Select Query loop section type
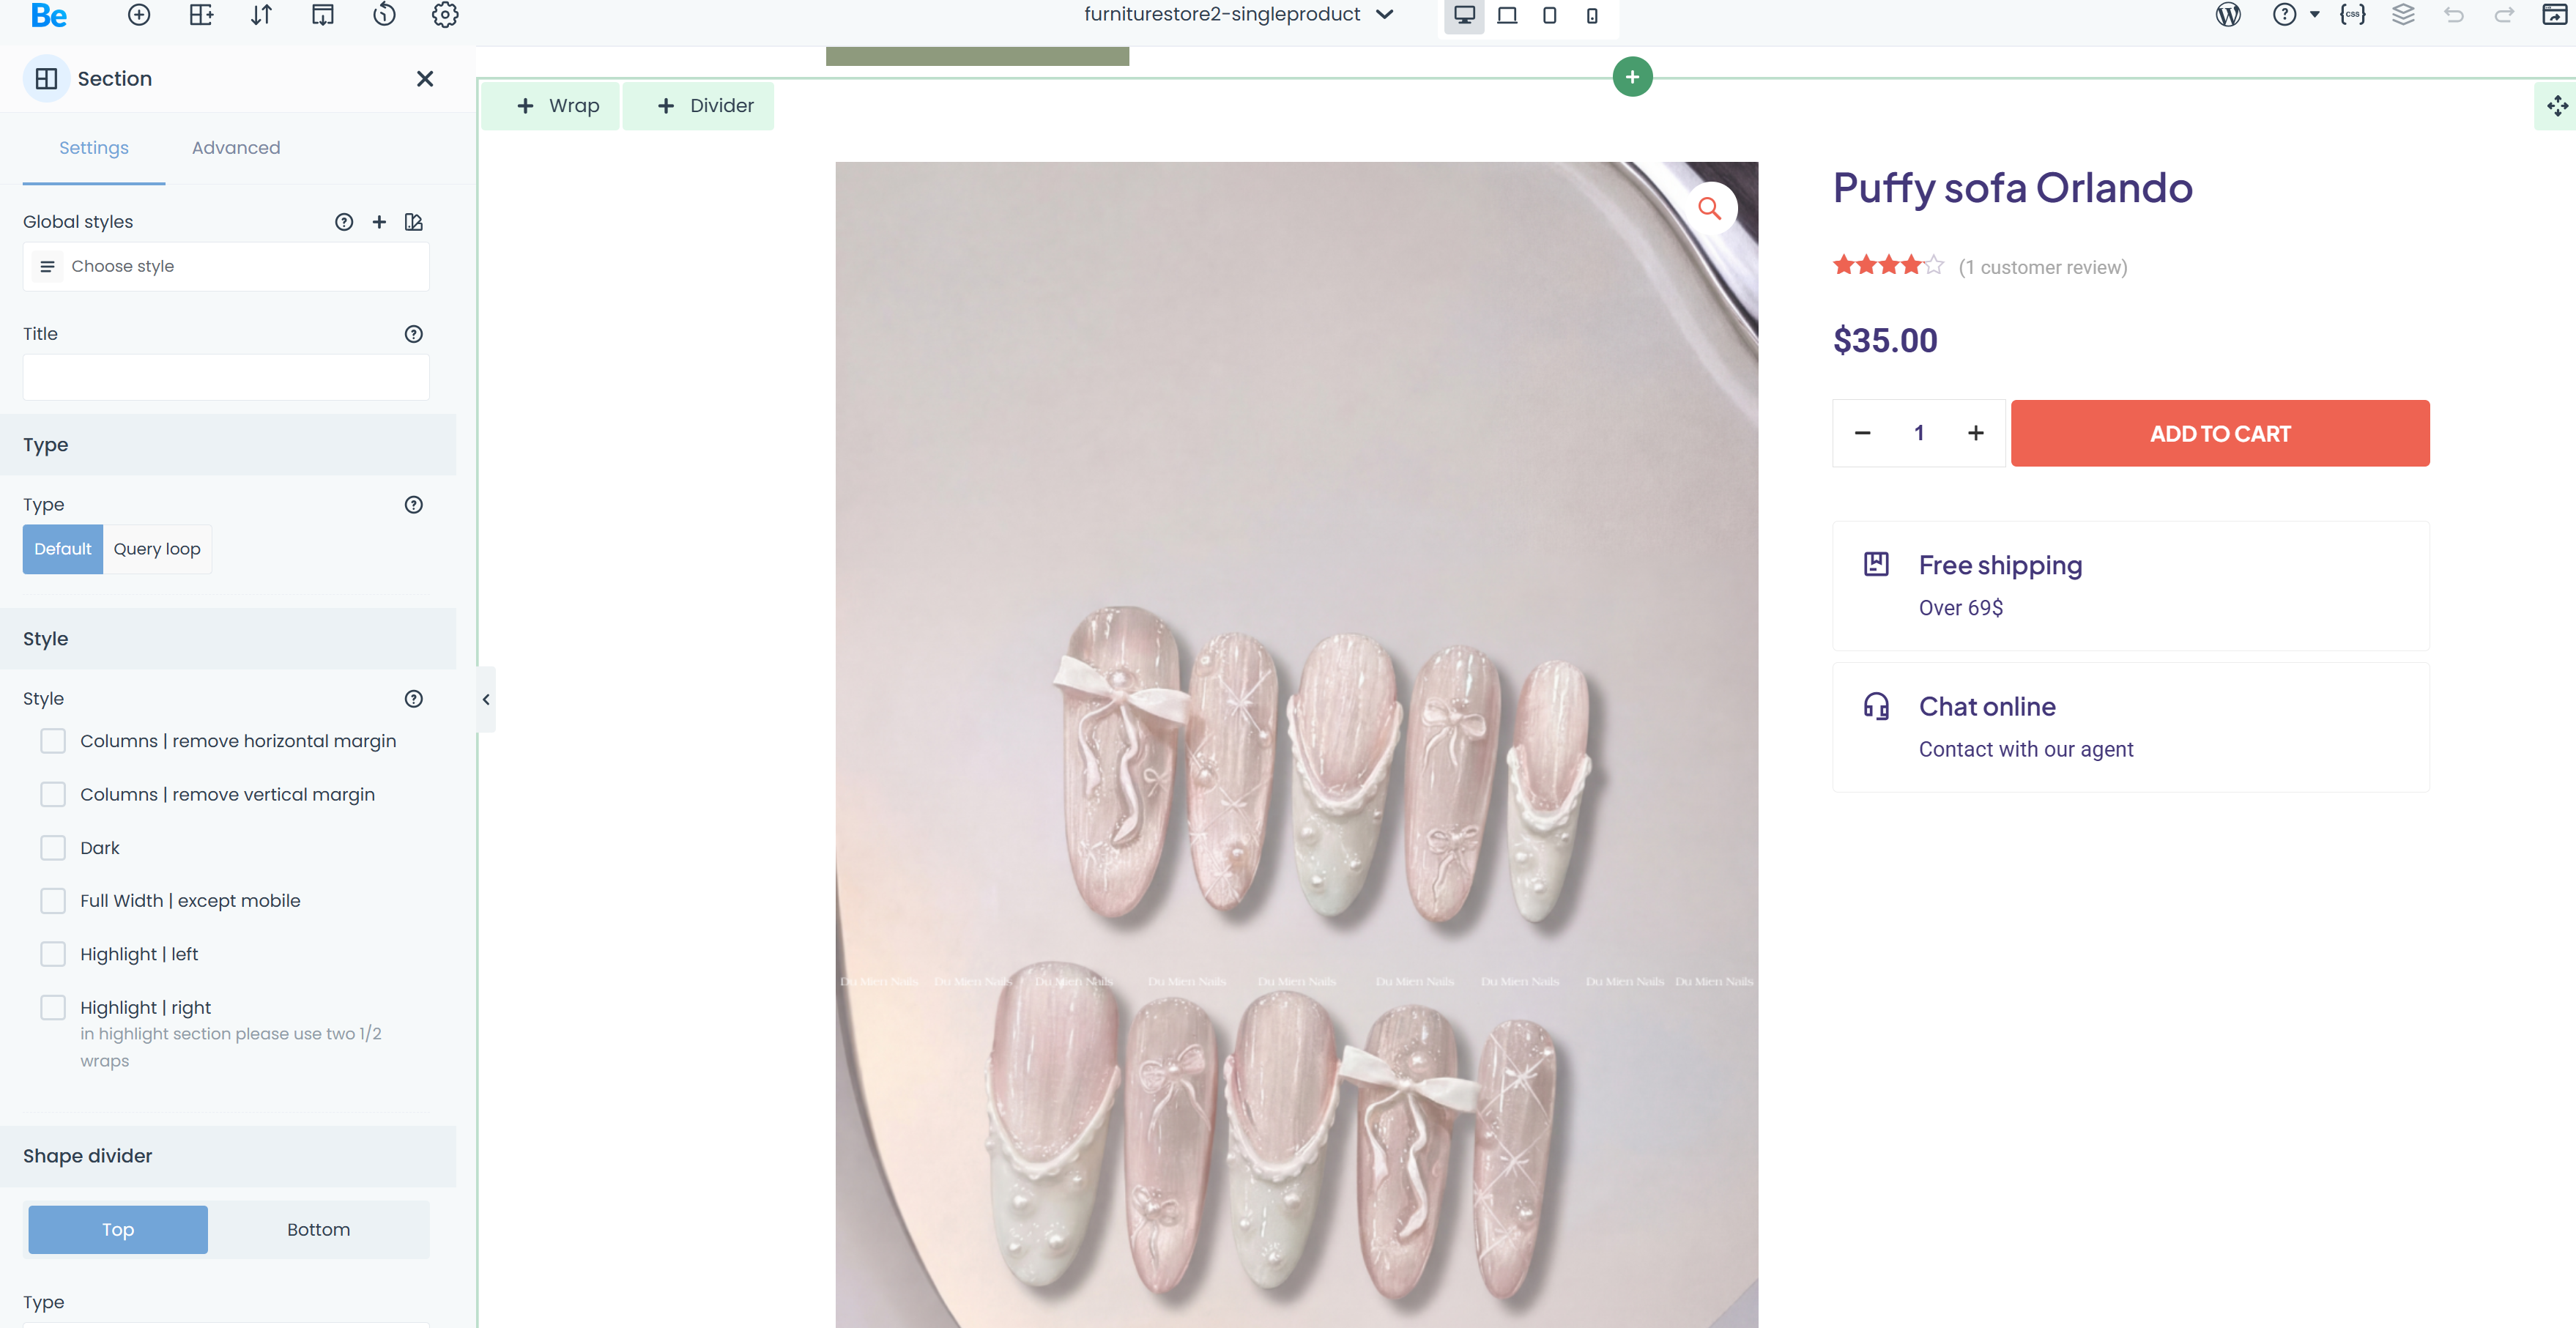Screen dimensions: 2576x1328 pos(157,549)
